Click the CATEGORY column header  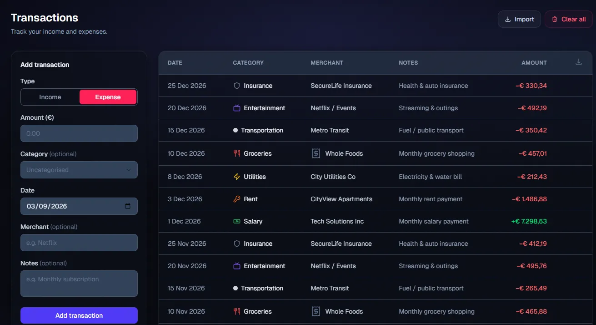[248, 63]
